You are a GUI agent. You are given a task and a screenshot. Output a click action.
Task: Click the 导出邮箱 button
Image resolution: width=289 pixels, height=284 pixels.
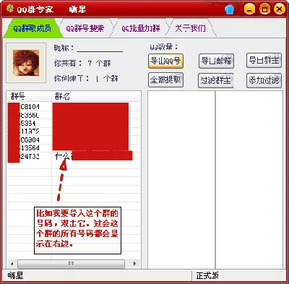(216, 61)
